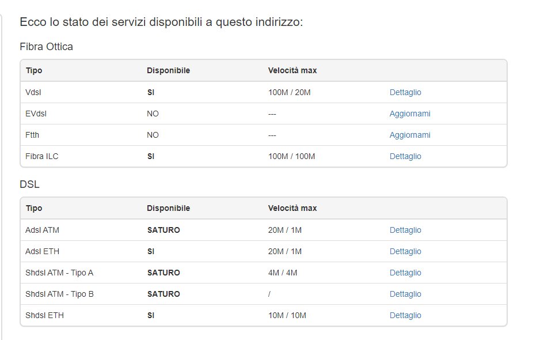Image resolution: width=544 pixels, height=340 pixels.
Task: Open Dettaglio for Fibra ILC
Action: (x=405, y=156)
